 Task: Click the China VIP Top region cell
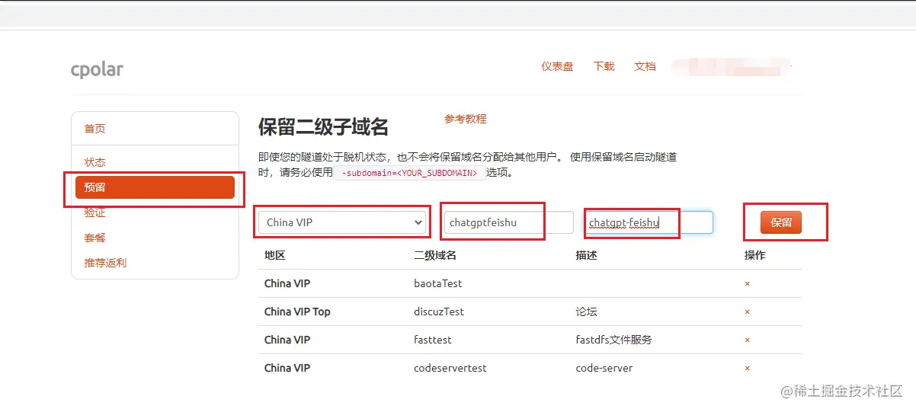[x=297, y=311]
